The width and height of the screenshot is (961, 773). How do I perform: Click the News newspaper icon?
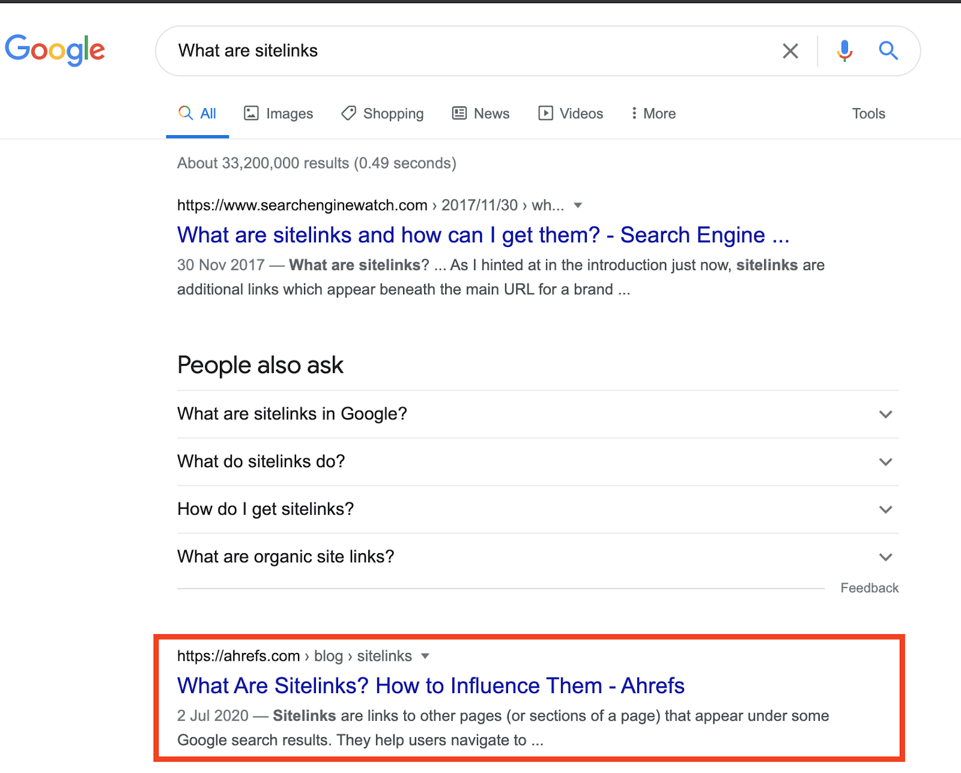(x=459, y=113)
